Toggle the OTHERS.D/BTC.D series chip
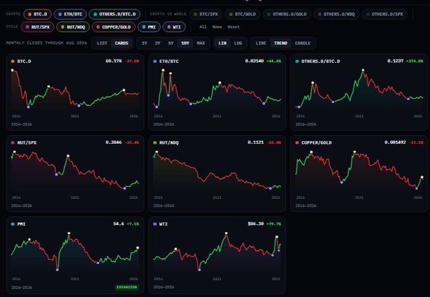 [x=114, y=15]
